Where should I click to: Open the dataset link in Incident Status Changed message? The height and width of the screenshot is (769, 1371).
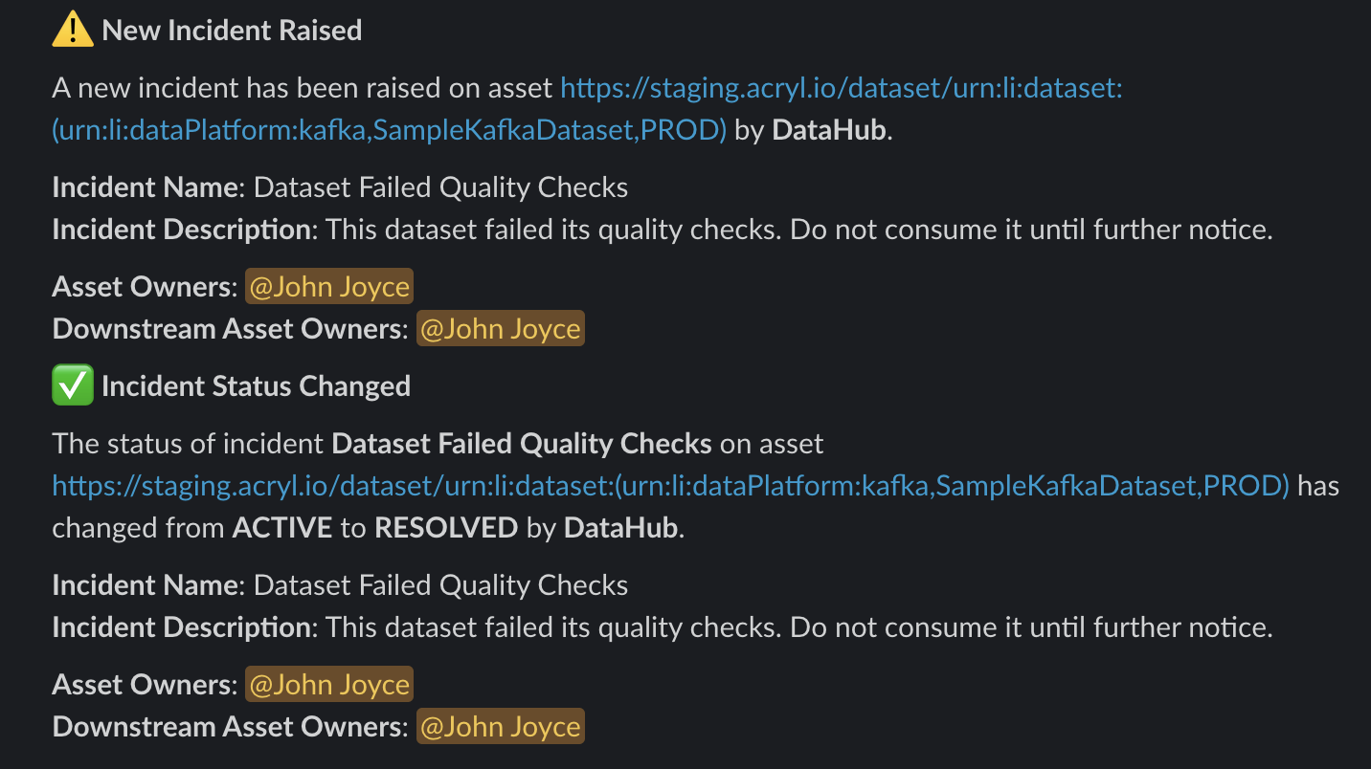pos(670,486)
